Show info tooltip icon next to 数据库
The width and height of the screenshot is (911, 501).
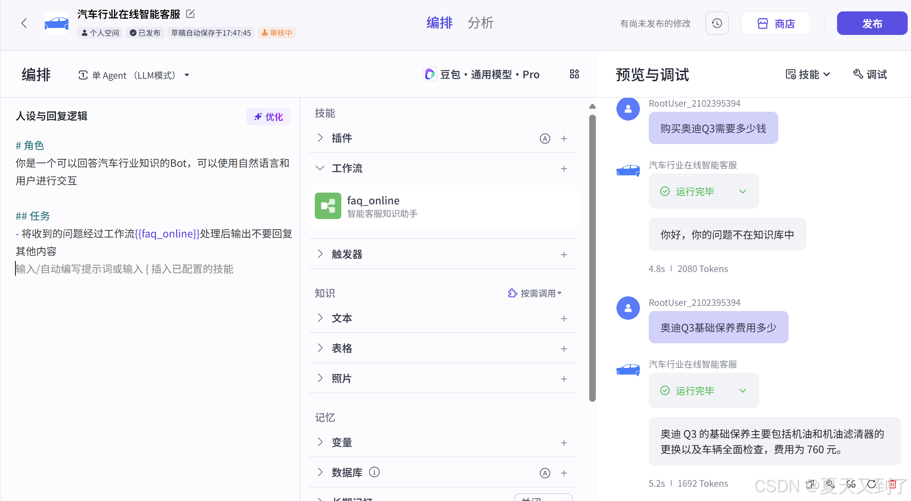click(x=374, y=472)
